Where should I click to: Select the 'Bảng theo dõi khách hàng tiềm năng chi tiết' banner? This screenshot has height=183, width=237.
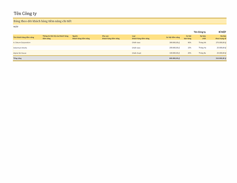pyautogui.click(x=42, y=21)
